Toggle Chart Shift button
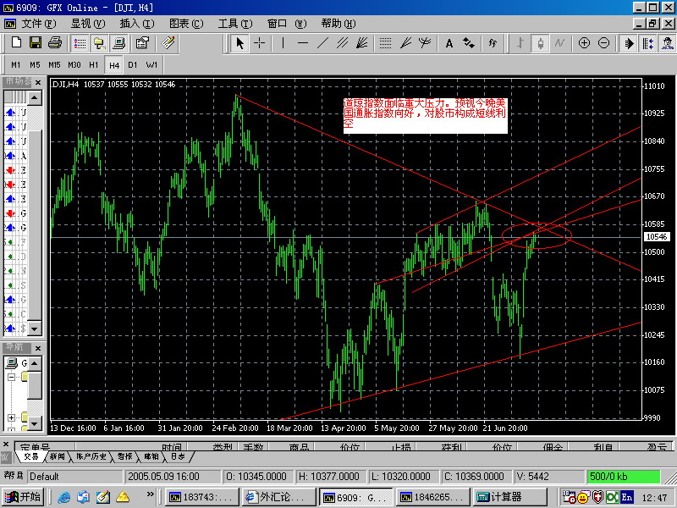 coord(648,43)
